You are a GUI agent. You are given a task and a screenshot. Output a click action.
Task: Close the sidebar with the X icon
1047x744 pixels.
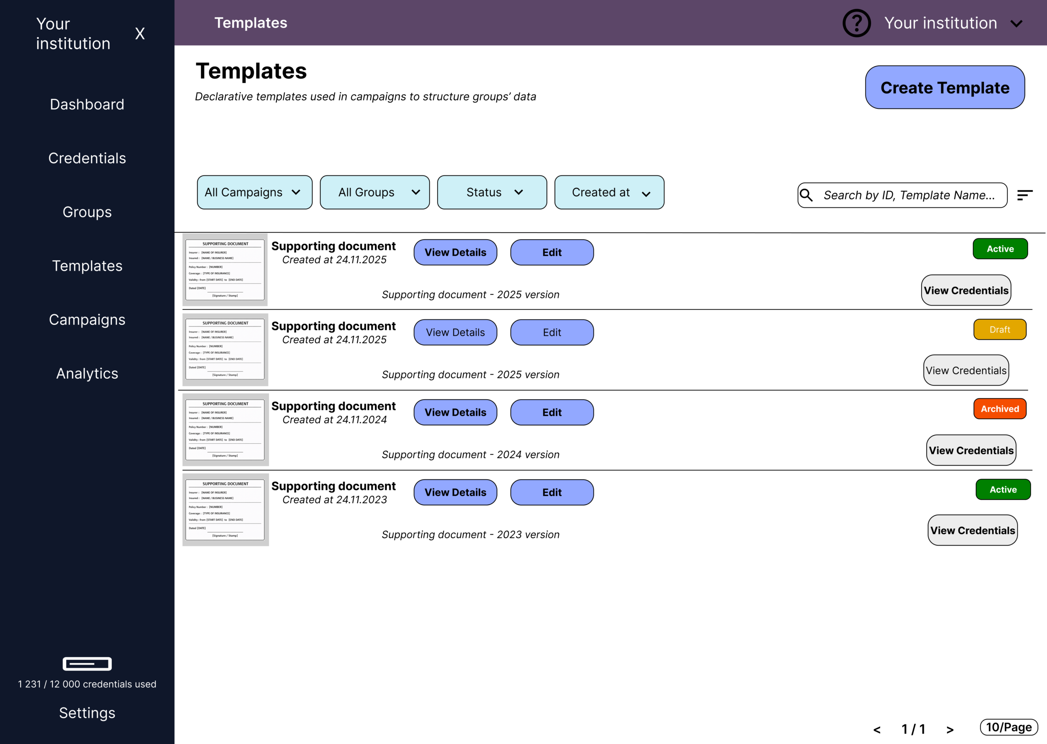click(140, 34)
